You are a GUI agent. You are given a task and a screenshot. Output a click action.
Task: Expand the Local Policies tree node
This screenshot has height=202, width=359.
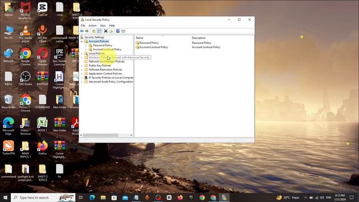[x=82, y=53]
